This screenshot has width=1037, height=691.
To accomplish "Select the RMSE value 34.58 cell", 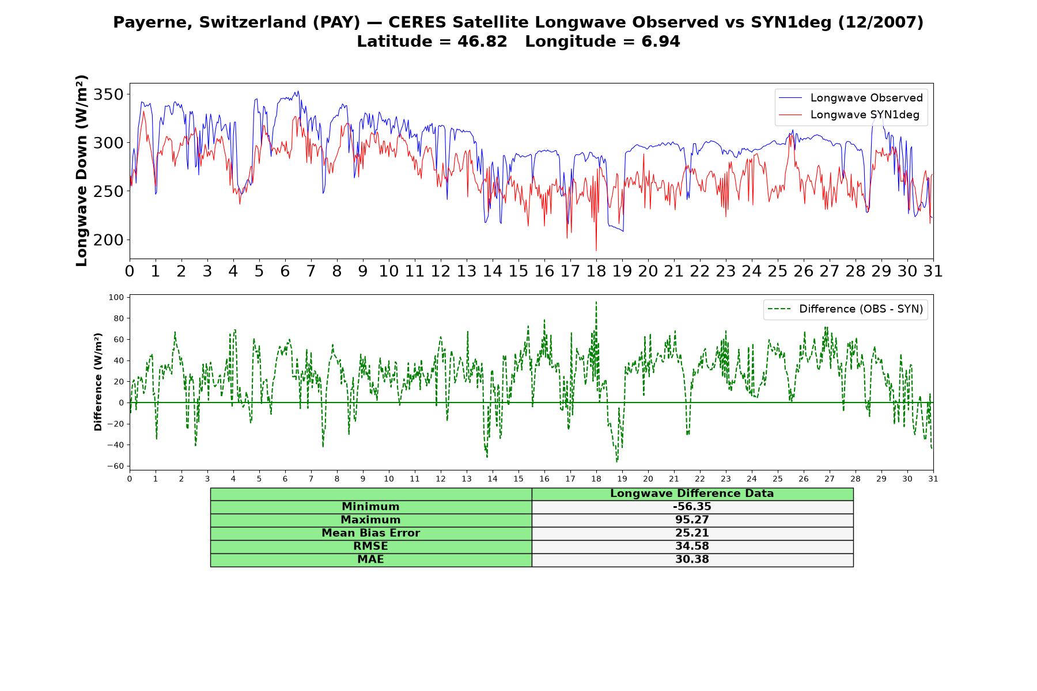I will (x=692, y=546).
